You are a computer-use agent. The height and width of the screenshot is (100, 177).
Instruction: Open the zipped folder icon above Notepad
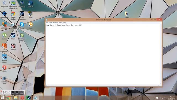click(x=127, y=14)
